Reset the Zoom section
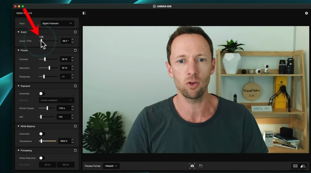The width and height of the screenshot is (311, 173). [75, 32]
